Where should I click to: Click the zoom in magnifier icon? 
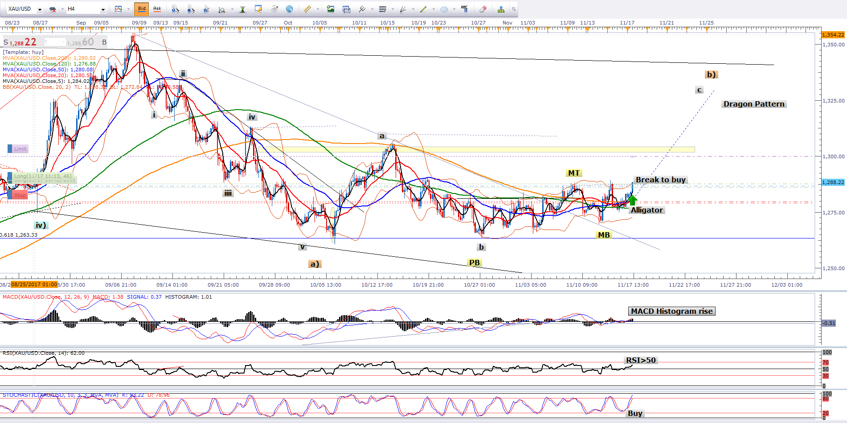(x=175, y=9)
